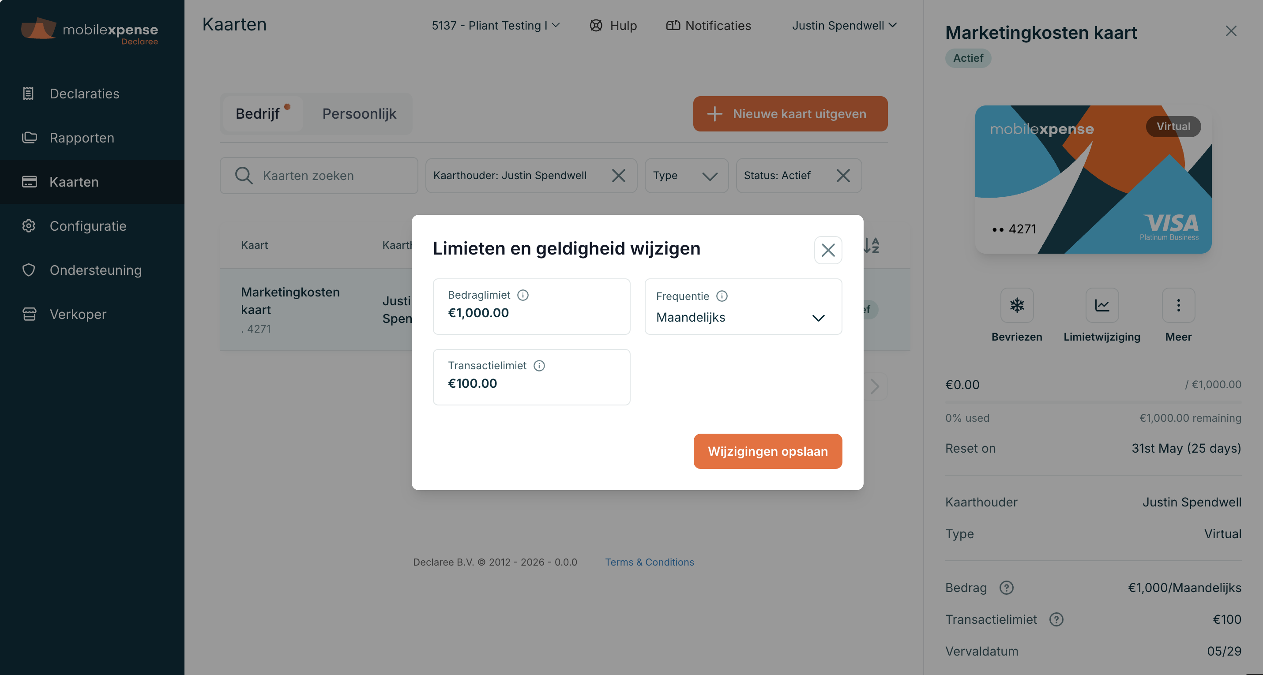Viewport: 1263px width, 675px height.
Task: Click the Notificaties mailbox icon
Action: coord(673,26)
